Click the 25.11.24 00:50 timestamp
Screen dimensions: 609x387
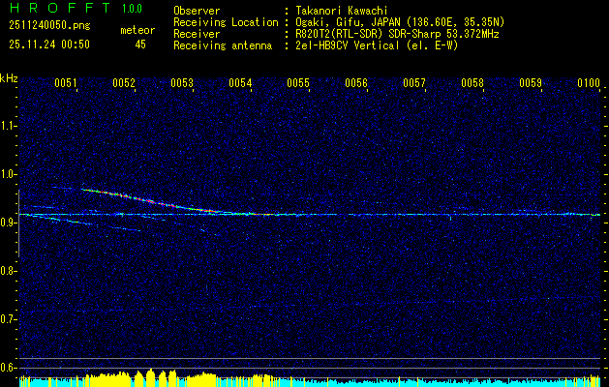48,45
